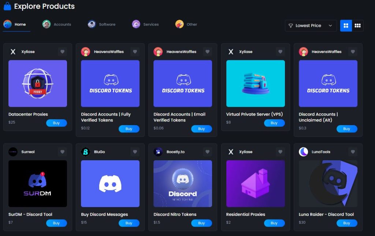Open HeavensWaffles seller avatar on Fully Verified Tokens
This screenshot has width=375, height=236.
pyautogui.click(x=85, y=52)
